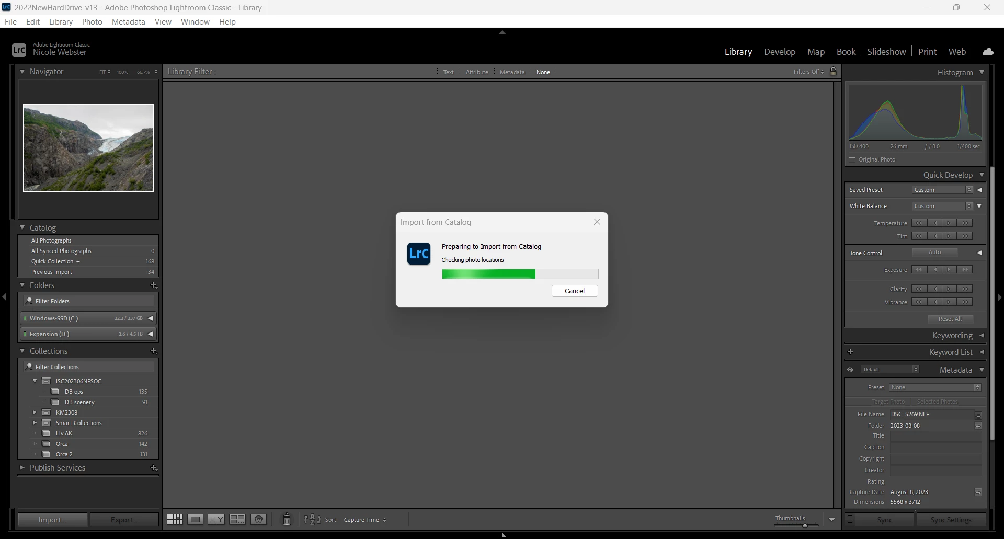Add keyword with plus icon
Screen dimensions: 1004x539
pos(850,352)
